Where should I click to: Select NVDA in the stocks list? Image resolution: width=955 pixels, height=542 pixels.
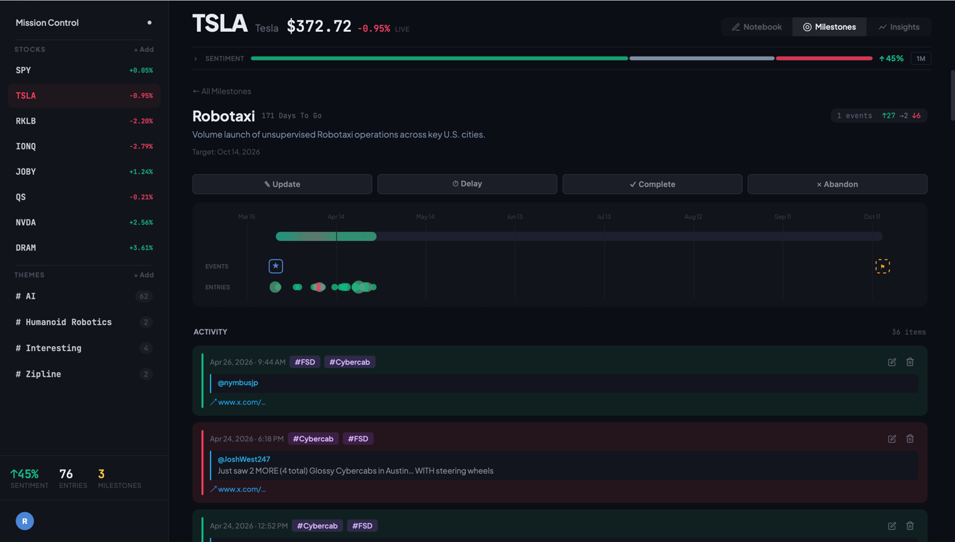coord(84,222)
